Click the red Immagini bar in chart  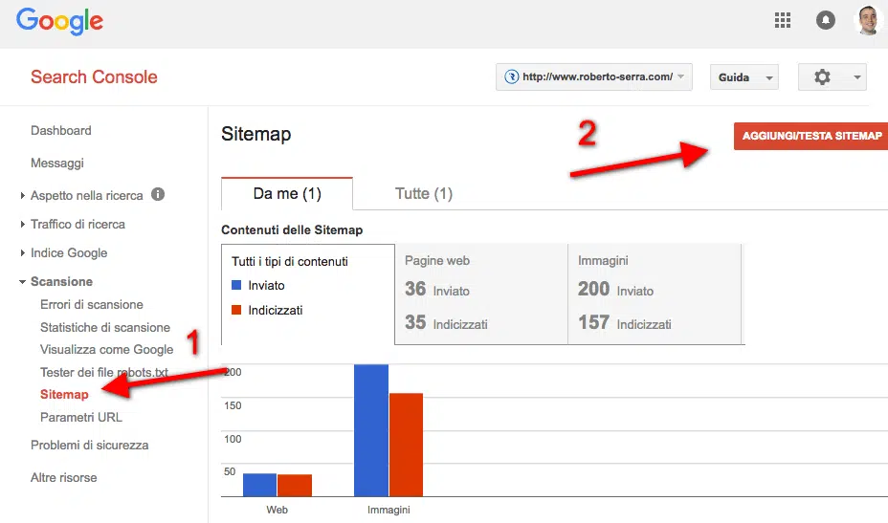pos(406,445)
